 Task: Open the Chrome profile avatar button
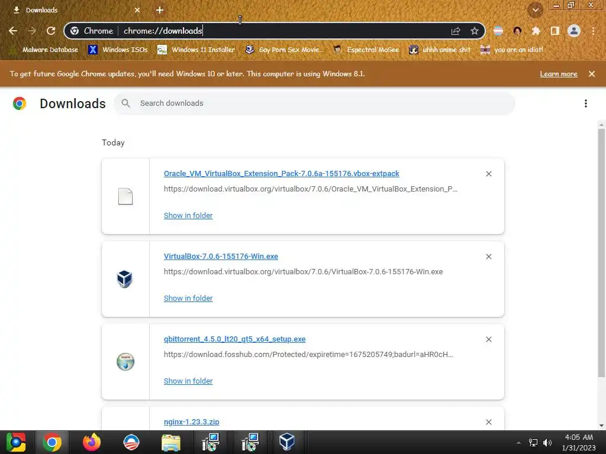tap(574, 31)
